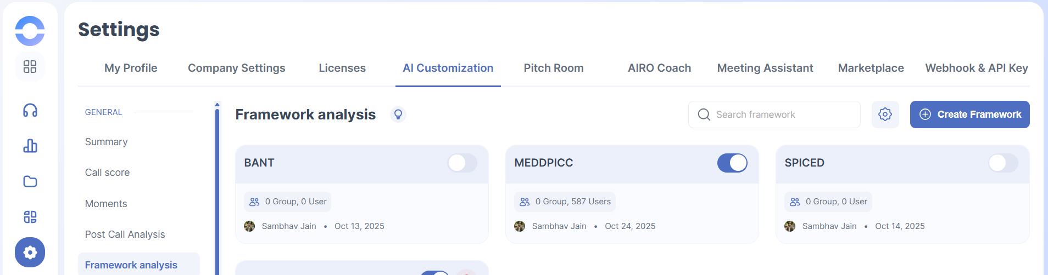
Task: Open the settings gear in the left sidebar
Action: [30, 252]
